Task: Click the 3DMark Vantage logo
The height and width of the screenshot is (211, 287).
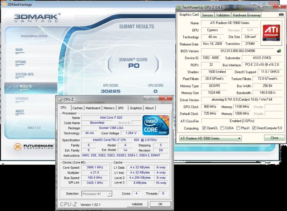Action: click(37, 18)
